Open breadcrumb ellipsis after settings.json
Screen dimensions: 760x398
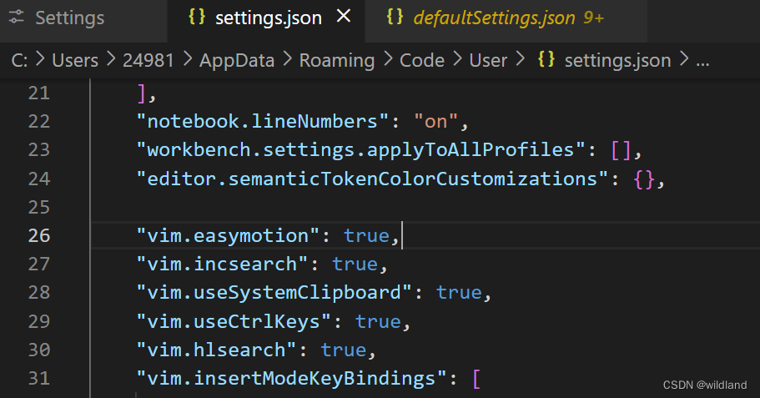point(702,62)
